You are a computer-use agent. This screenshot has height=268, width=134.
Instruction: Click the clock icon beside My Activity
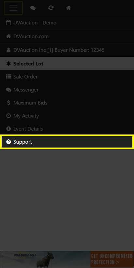tap(8, 116)
